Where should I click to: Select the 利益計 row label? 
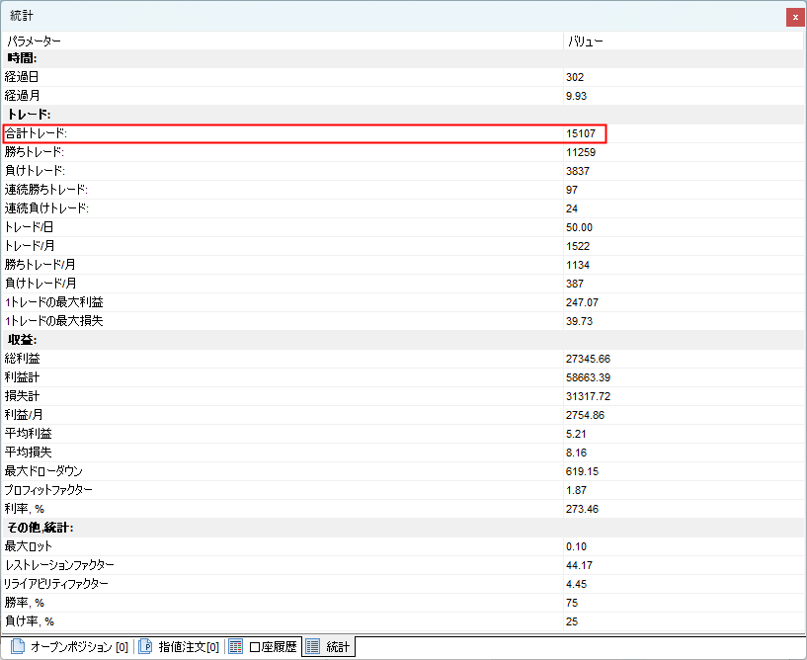click(22, 377)
